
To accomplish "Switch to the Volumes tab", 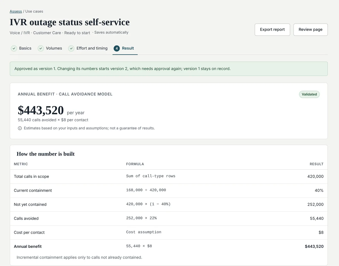I will coord(50,48).
